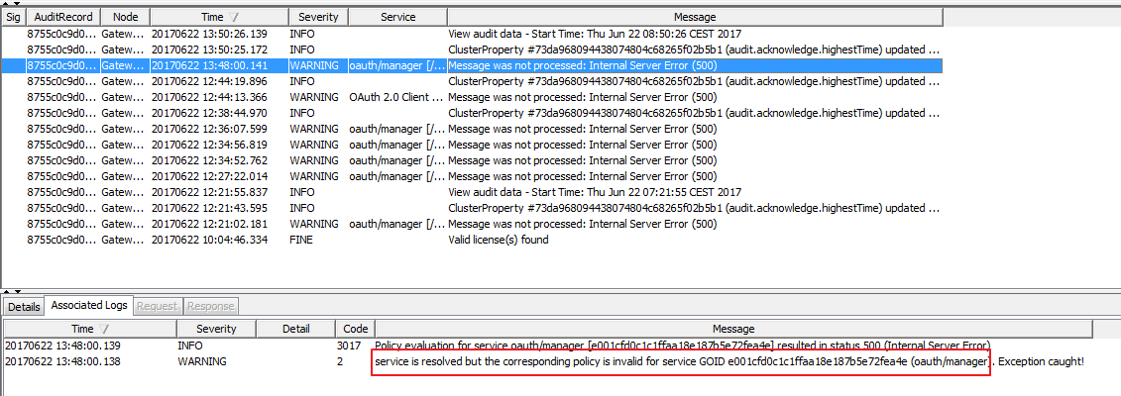Click the Code column header in logs

click(355, 329)
